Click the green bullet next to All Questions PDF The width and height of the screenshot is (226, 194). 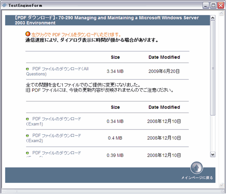[x=27, y=69]
